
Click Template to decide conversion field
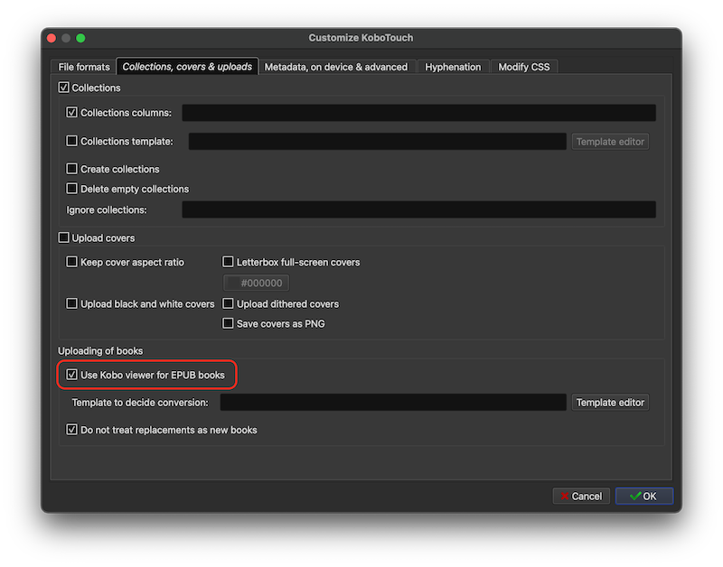coord(393,402)
